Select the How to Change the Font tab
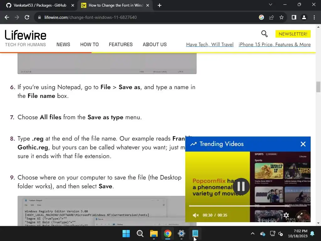Image resolution: width=321 pixels, height=241 pixels. pos(115,5)
